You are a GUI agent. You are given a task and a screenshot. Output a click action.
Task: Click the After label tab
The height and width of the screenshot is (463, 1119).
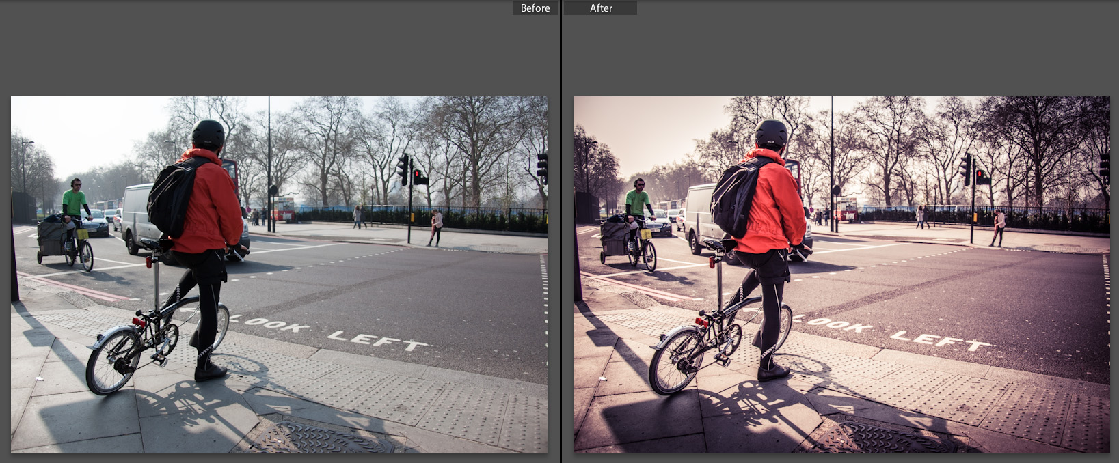601,8
